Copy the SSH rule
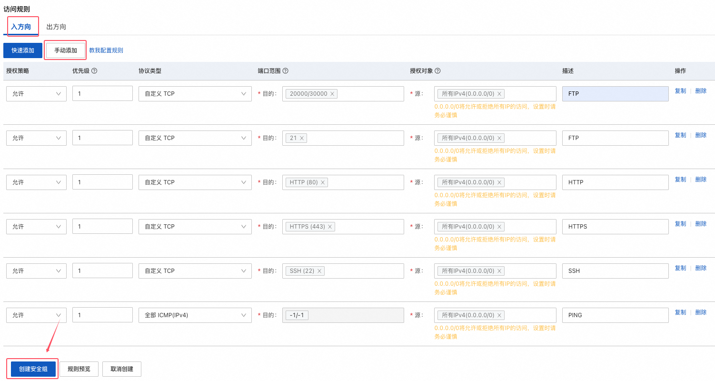This screenshot has height=381, width=715. [x=680, y=268]
